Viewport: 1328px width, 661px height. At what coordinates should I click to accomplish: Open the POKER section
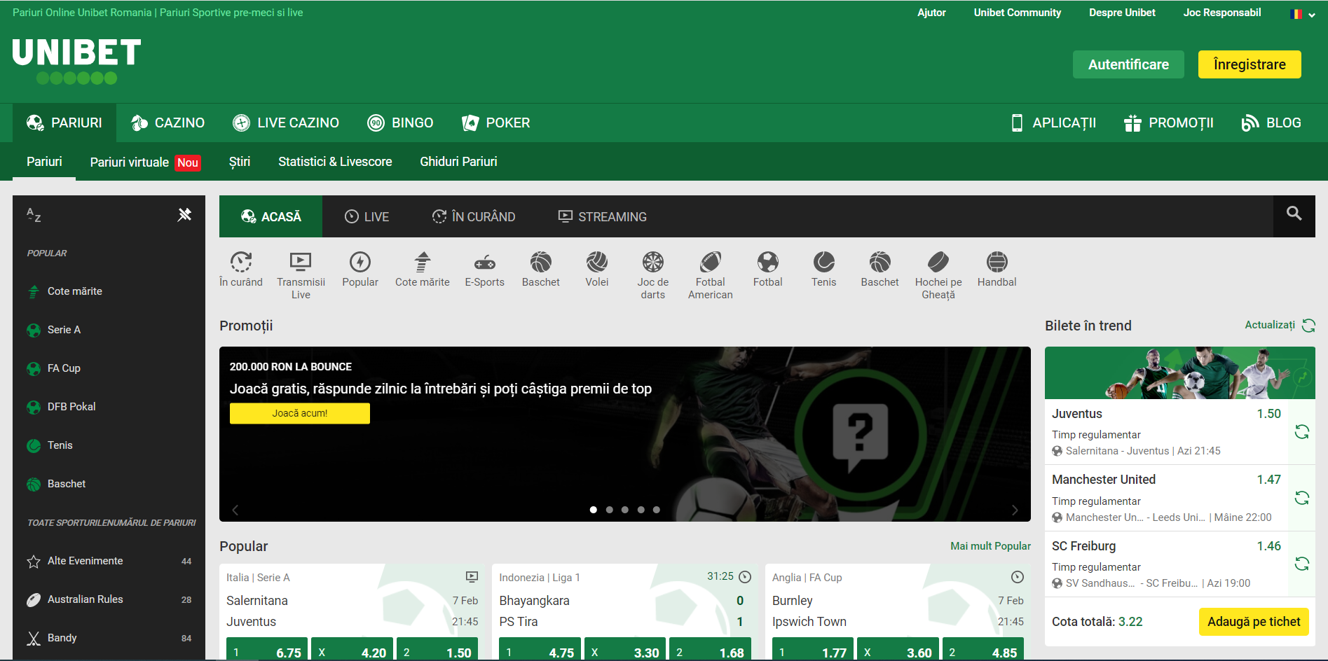click(496, 123)
